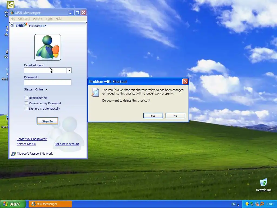Open the Windows start menu
This screenshot has height=208, width=277.
(13, 204)
